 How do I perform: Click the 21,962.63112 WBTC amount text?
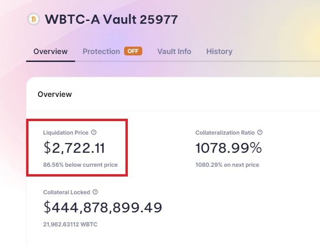coord(70,225)
